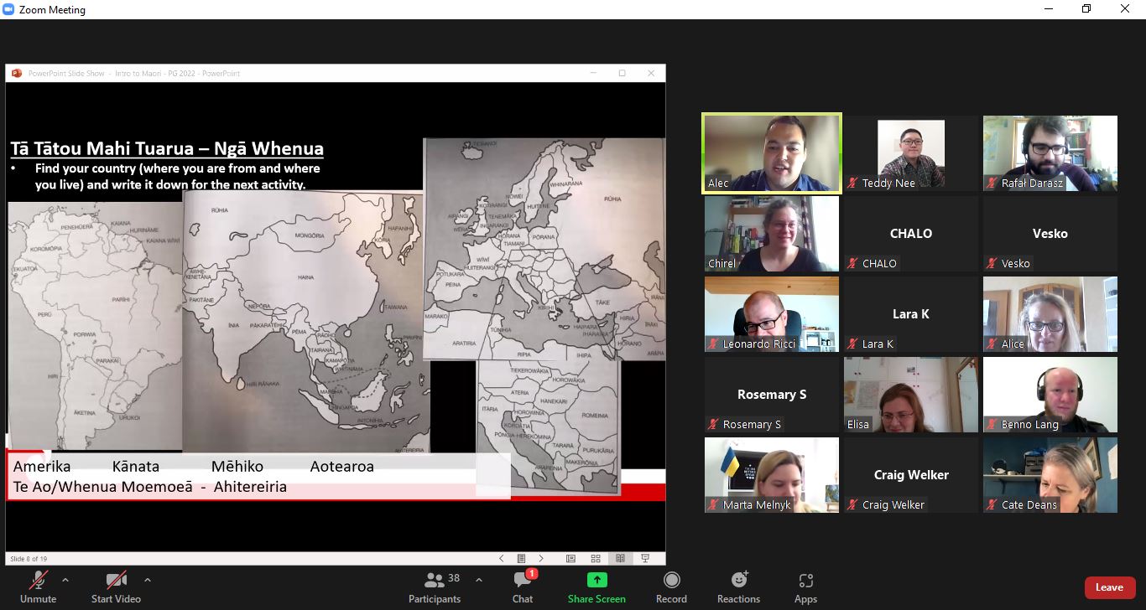This screenshot has height=610, width=1146.
Task: Open the Apps panel
Action: coord(805,587)
